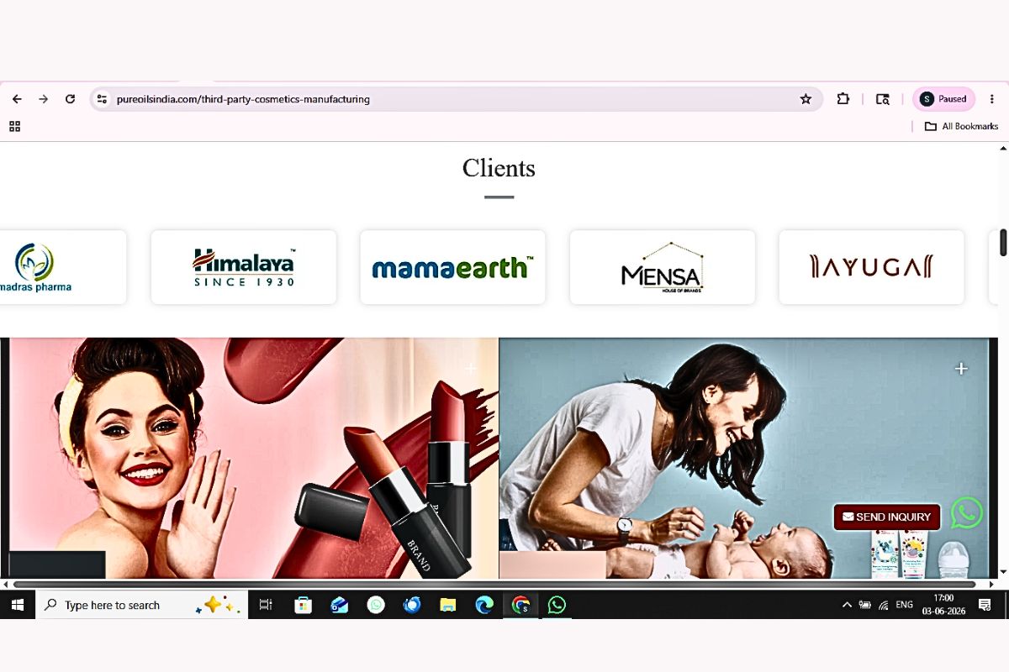Switch to the Chrome taskbar icon
Viewport: 1009px width, 672px height.
click(520, 605)
